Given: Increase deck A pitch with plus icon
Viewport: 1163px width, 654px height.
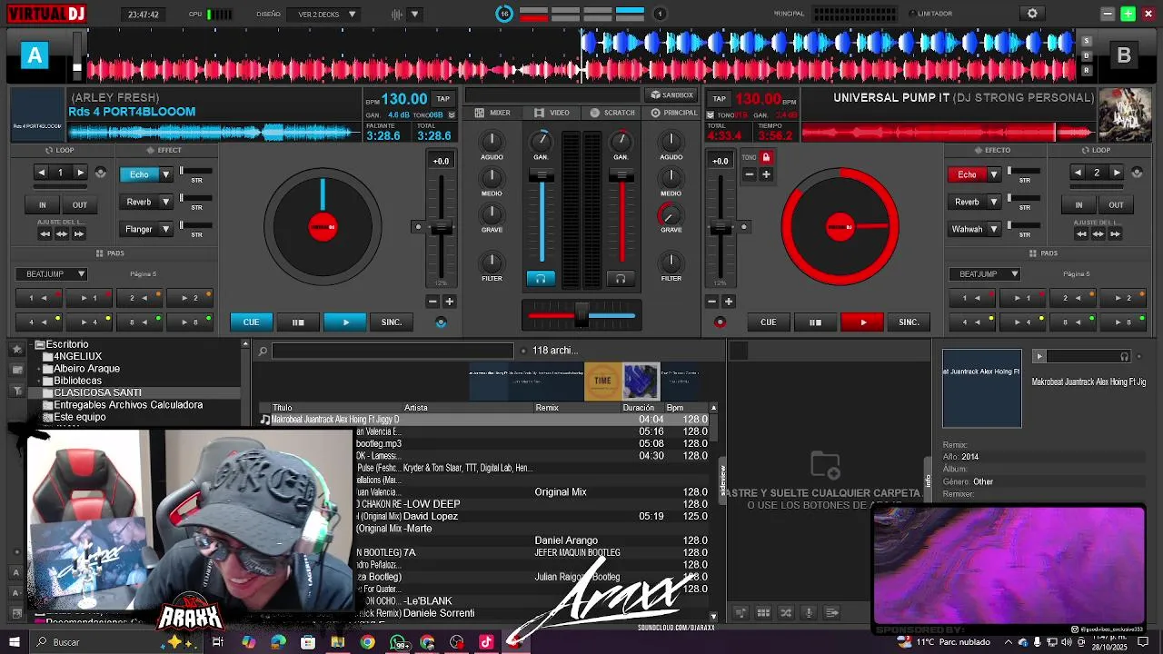Looking at the screenshot, I should click(x=449, y=302).
